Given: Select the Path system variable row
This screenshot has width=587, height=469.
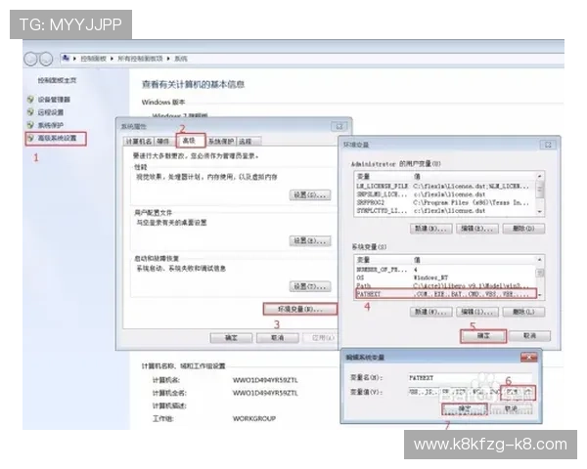Looking at the screenshot, I should point(446,285).
